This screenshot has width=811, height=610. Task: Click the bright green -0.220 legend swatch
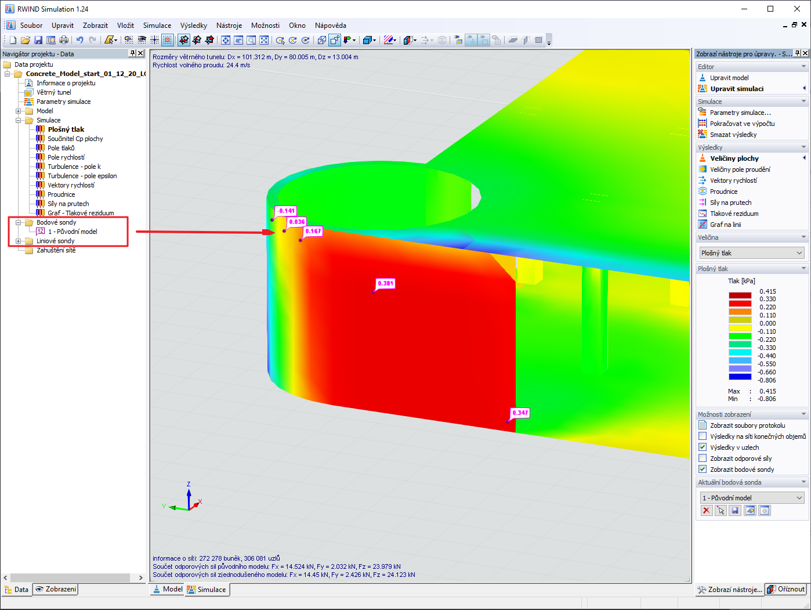click(x=740, y=336)
